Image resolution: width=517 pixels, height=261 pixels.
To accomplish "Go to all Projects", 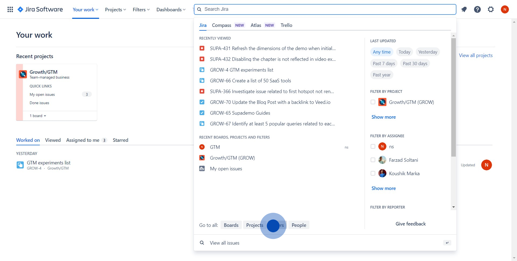I will [254, 225].
